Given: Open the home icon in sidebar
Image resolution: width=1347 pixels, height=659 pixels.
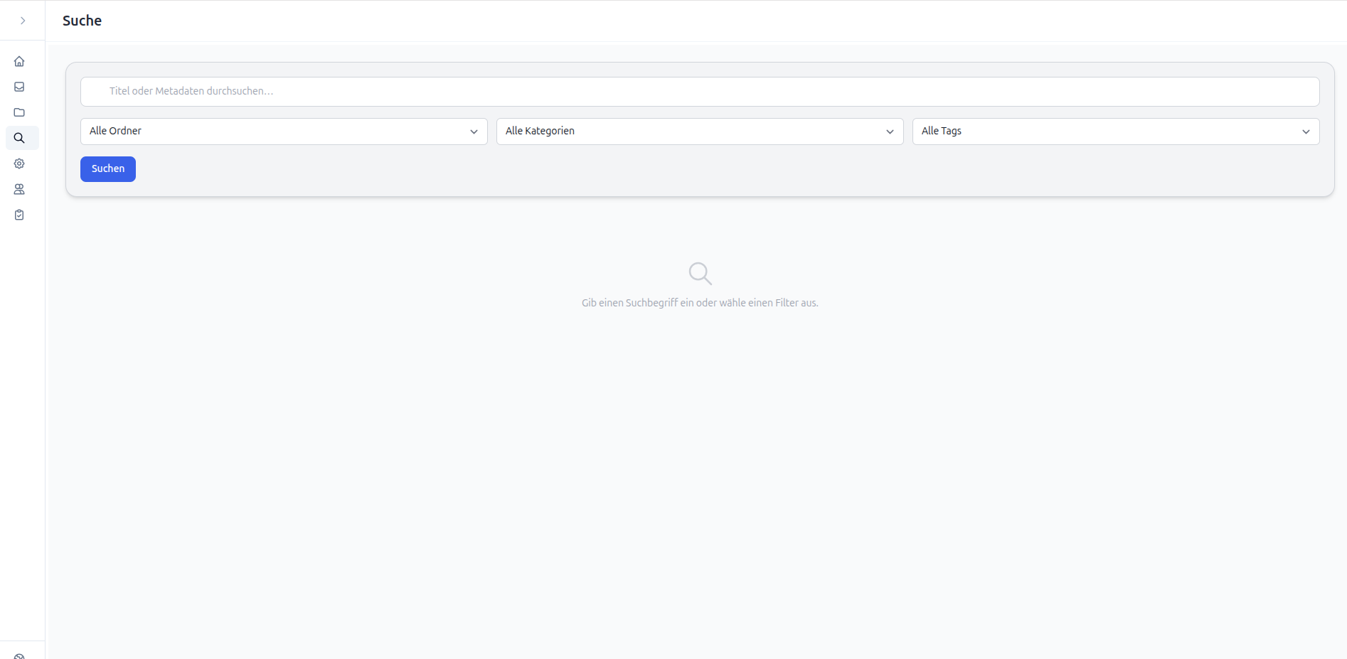Looking at the screenshot, I should [x=19, y=61].
